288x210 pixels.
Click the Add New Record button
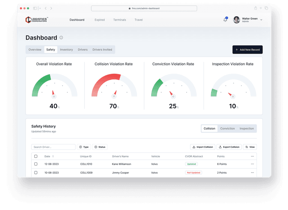click(247, 49)
